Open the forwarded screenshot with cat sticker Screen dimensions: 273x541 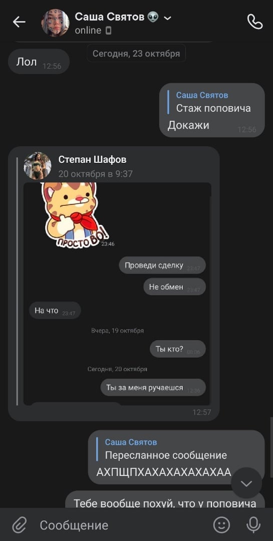(x=117, y=294)
